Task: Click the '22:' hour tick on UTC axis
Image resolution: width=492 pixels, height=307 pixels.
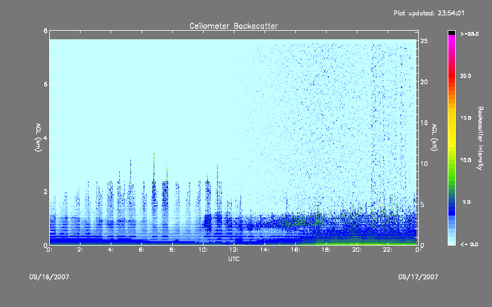Action: [x=387, y=250]
